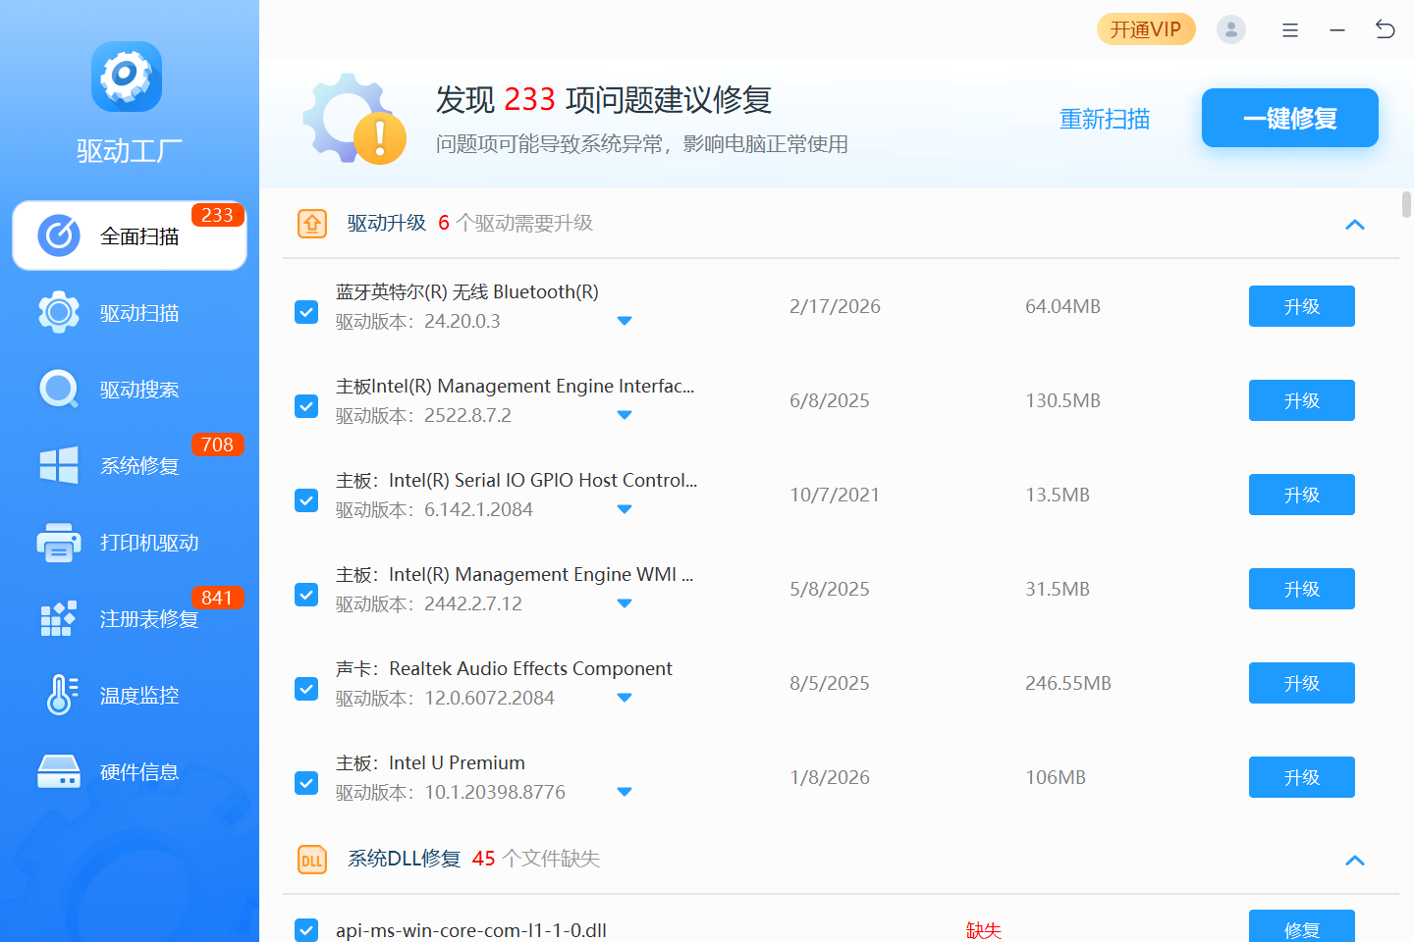The image size is (1414, 942).
Task: Uncheck api-ms-win-core-com-l1-1-0.dll checkbox
Action: (x=306, y=930)
